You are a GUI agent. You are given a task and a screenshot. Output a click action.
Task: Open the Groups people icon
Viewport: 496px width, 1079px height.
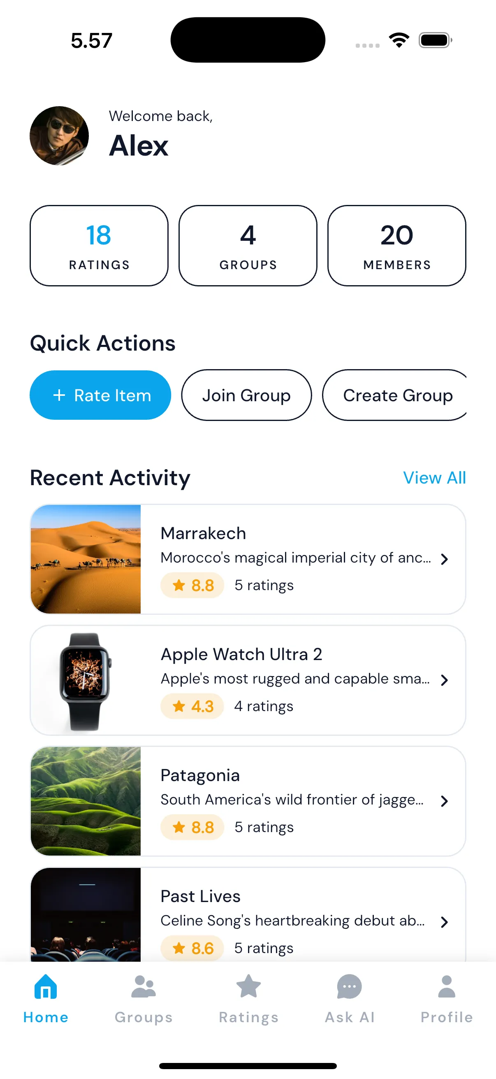[144, 987]
